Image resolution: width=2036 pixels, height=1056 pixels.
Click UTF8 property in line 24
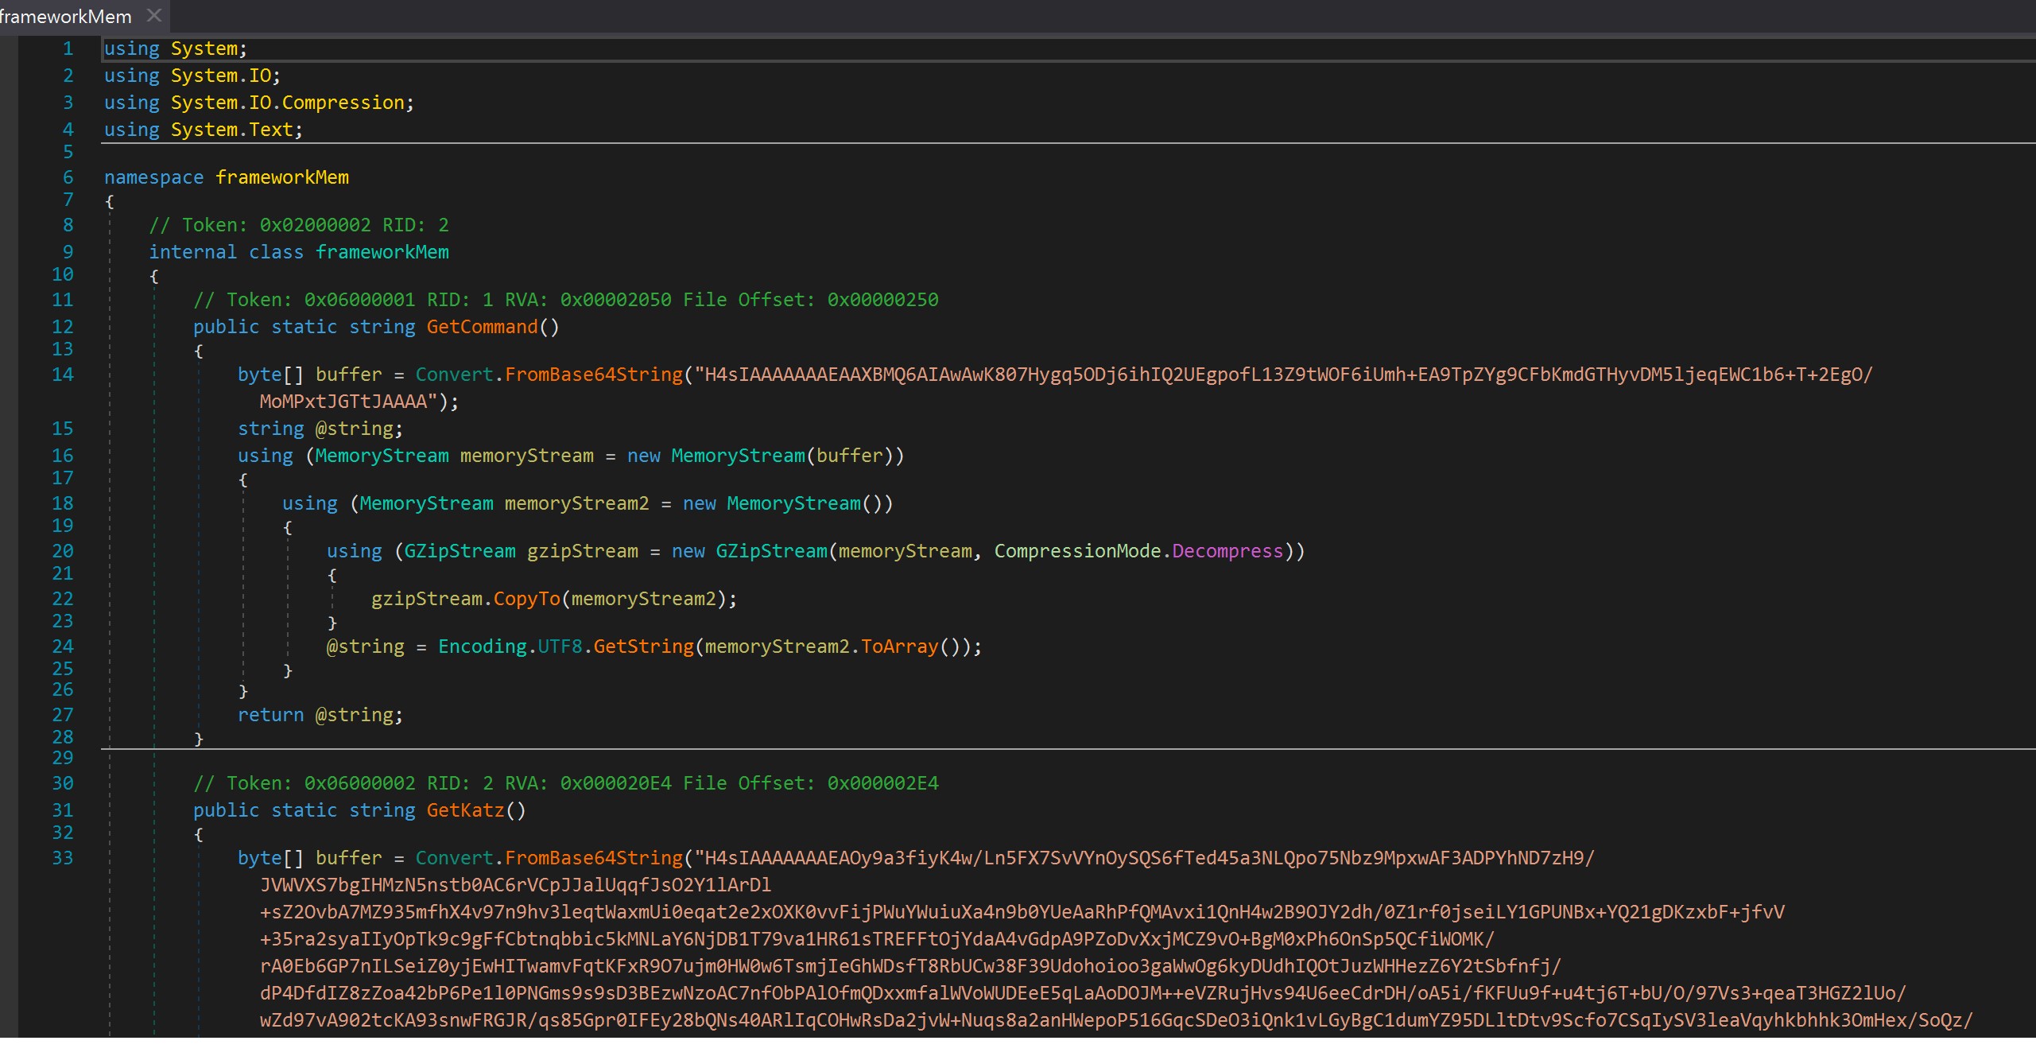(560, 646)
